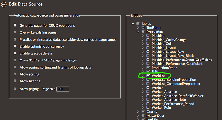Check Generate pages for CRUD operations
The height and width of the screenshot is (120, 222).
tap(15, 25)
